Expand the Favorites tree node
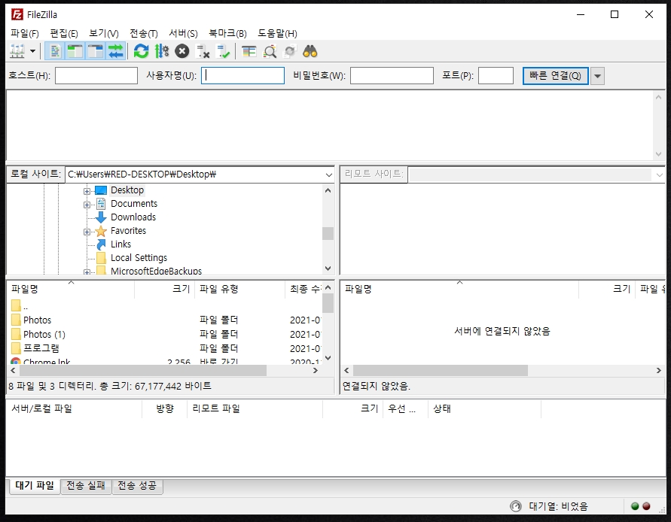The image size is (671, 522). pos(87,232)
